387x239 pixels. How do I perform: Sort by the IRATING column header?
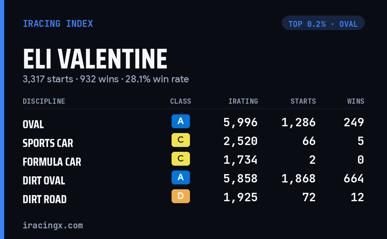click(243, 101)
